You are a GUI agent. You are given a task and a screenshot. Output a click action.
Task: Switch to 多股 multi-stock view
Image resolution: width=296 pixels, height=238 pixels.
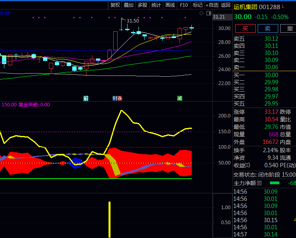coord(142,5)
